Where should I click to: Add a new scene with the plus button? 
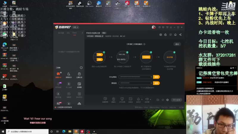(x=82, y=33)
